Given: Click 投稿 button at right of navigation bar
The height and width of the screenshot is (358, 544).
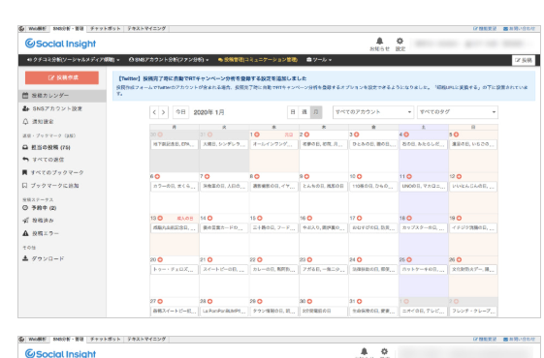Looking at the screenshot, I should click(524, 60).
